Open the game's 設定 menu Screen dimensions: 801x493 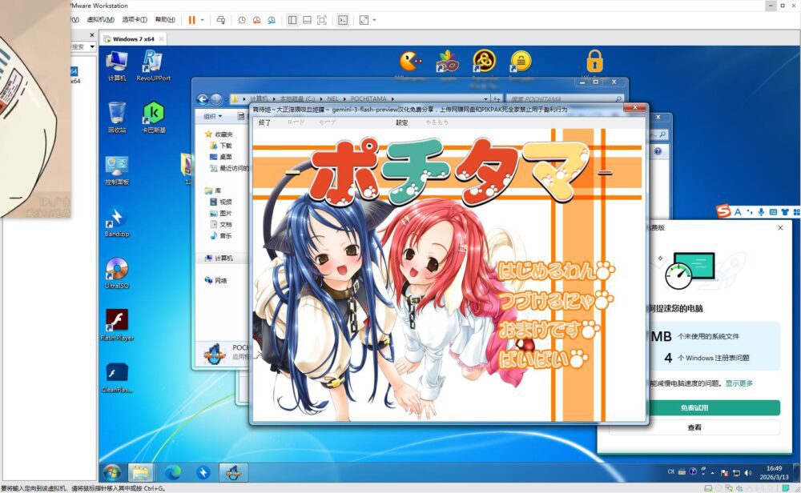[x=402, y=122]
